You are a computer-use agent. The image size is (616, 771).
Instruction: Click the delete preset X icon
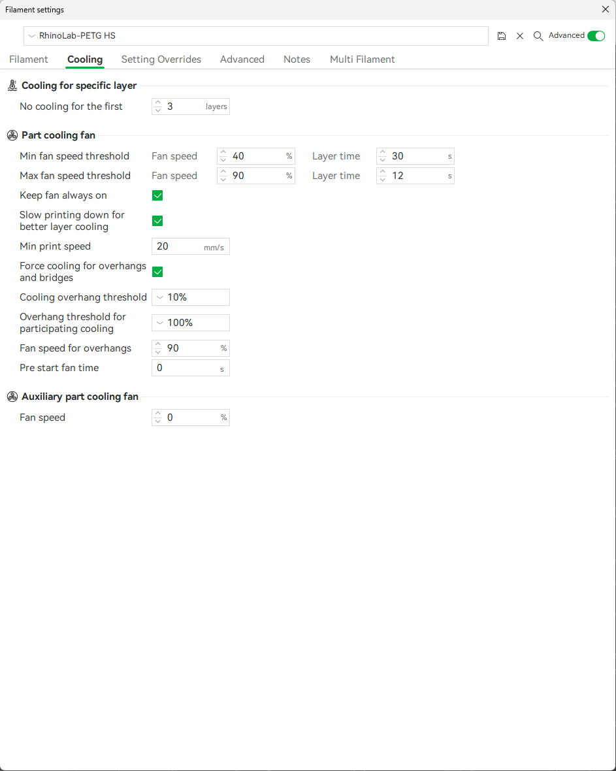click(520, 36)
